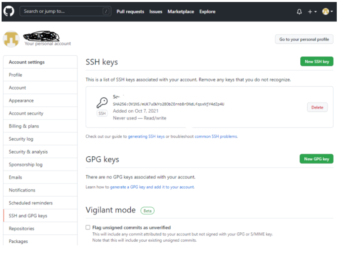
Task: Open Marketplace in top navigation
Action: [x=181, y=12]
